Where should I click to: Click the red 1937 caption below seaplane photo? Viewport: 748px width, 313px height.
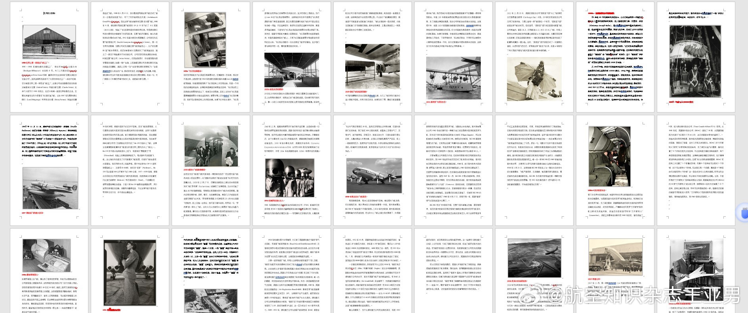click(33, 213)
